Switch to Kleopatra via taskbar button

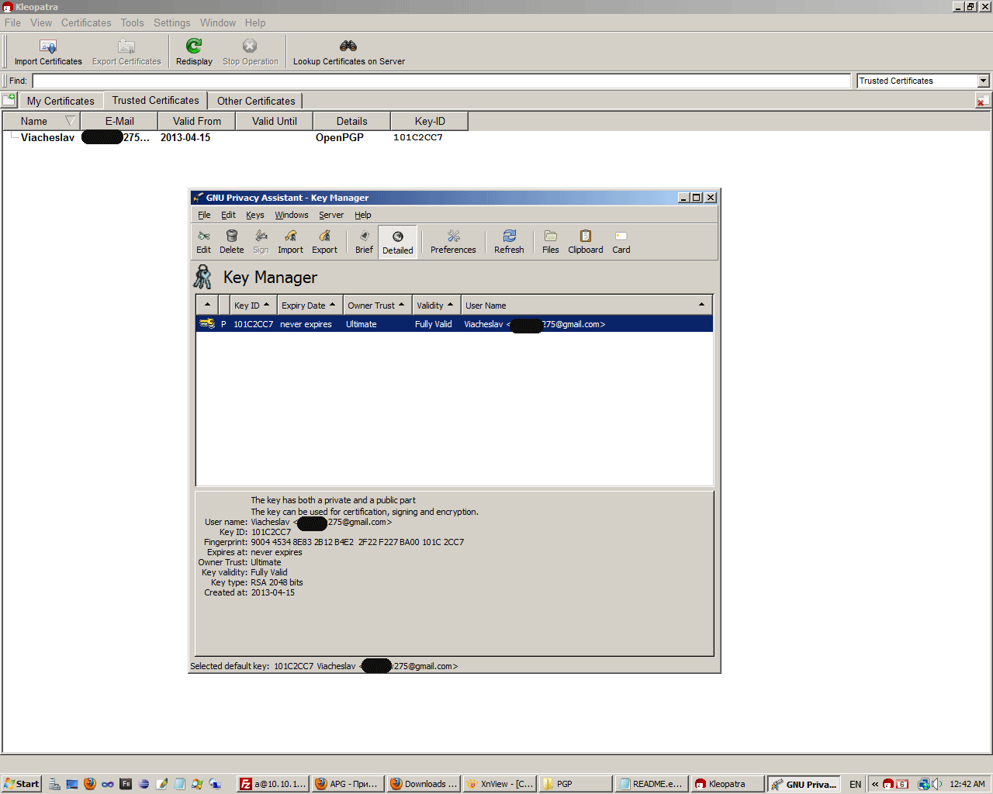coord(728,784)
